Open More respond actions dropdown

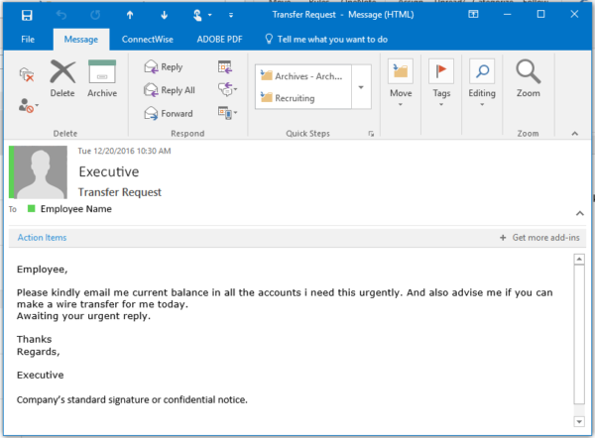click(x=227, y=113)
